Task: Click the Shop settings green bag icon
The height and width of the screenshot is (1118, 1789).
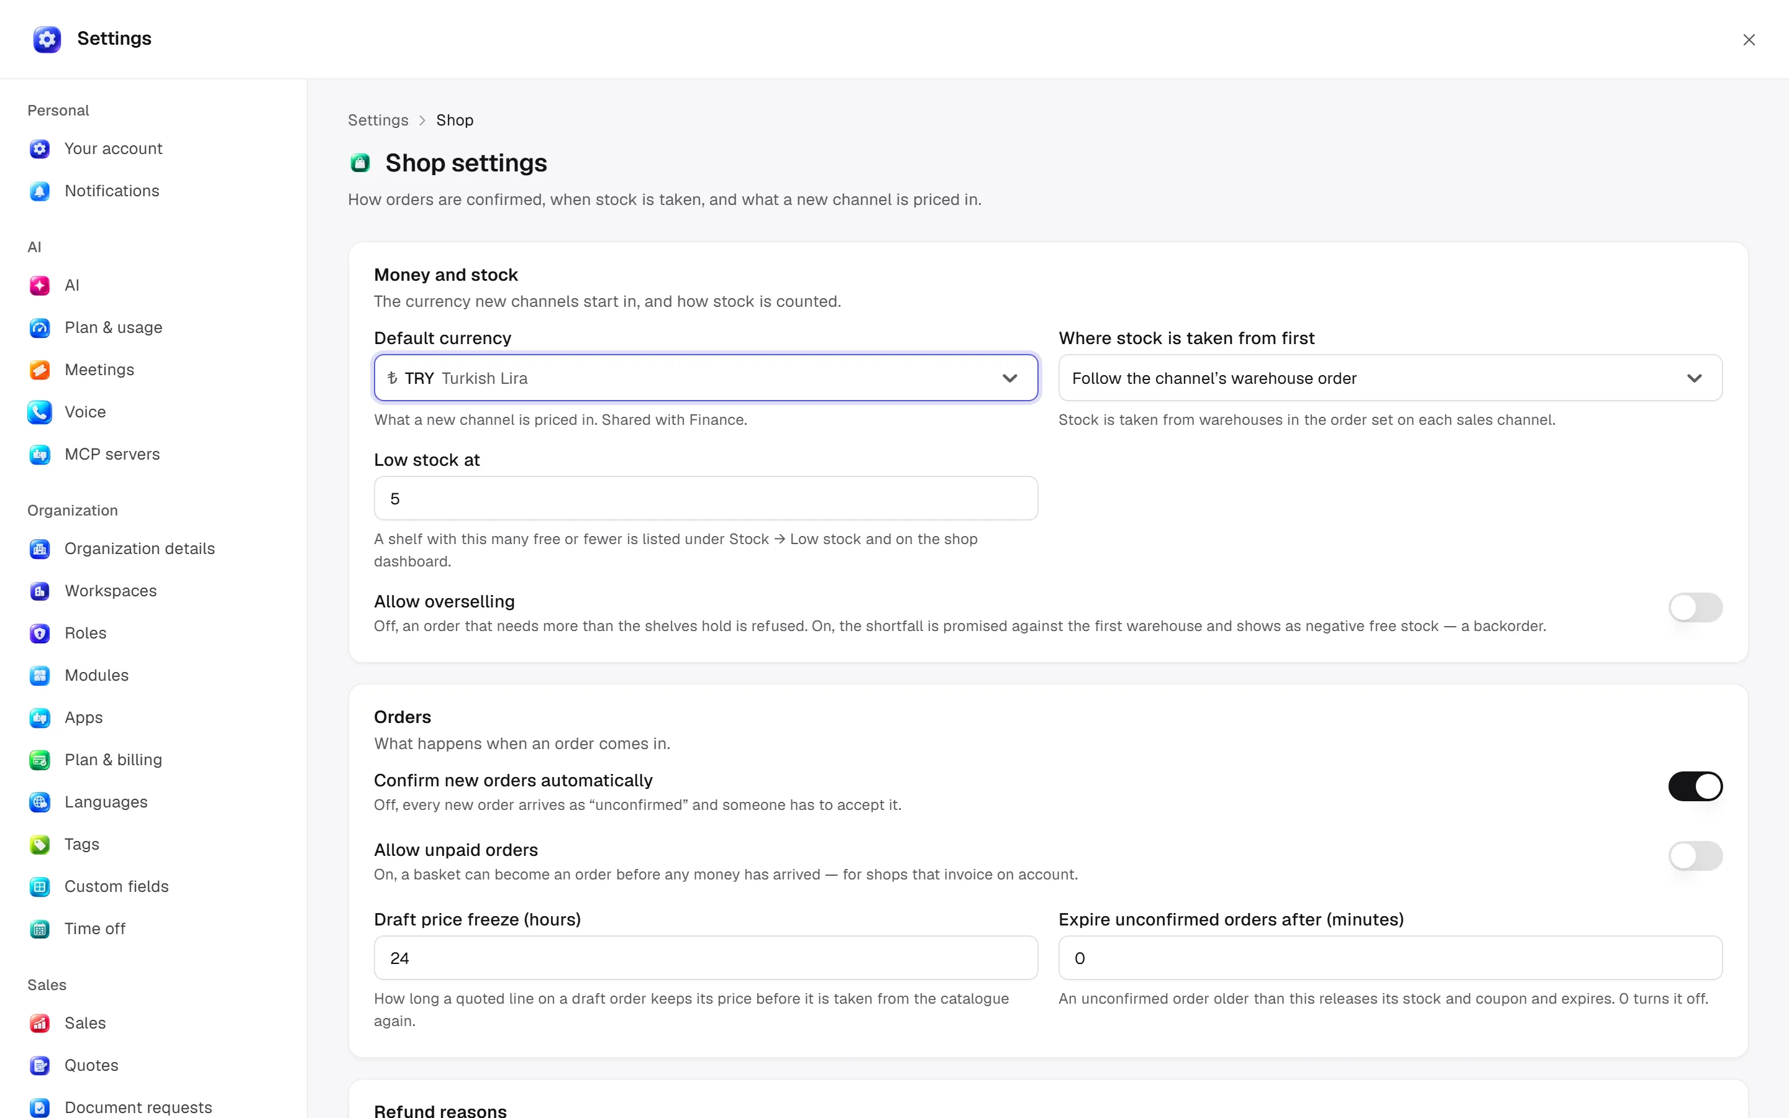Action: click(x=360, y=163)
